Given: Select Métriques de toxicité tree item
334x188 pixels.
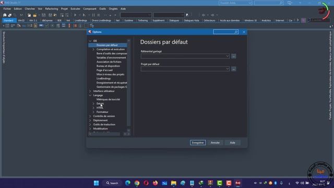Looking at the screenshot, I should (108, 99).
